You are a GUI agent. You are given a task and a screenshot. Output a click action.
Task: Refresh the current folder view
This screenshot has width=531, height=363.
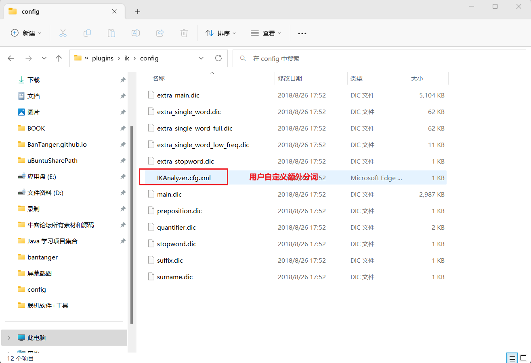[x=218, y=58]
